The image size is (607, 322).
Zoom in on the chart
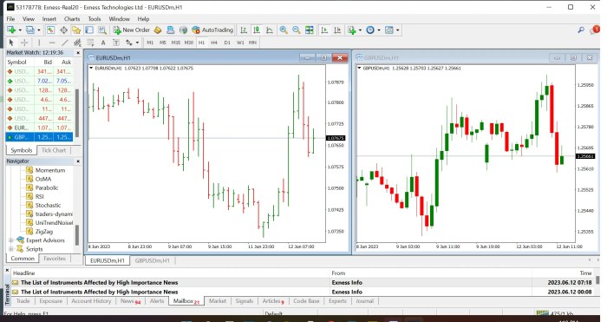(x=284, y=30)
